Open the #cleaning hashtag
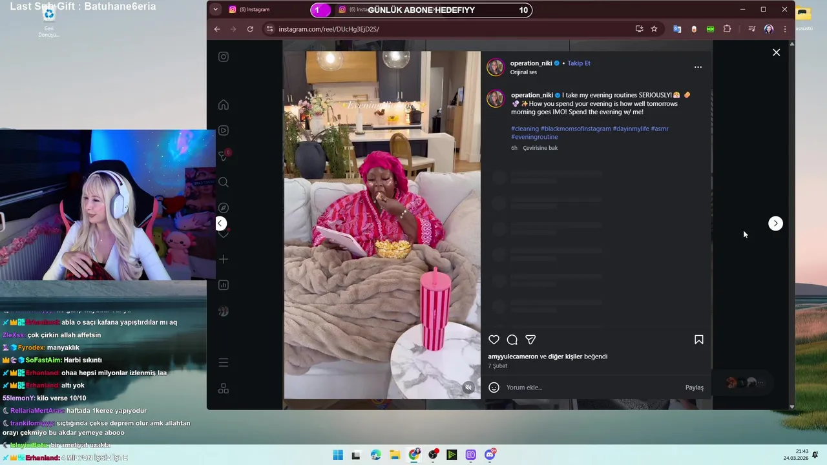Viewport: 827px width, 465px height. (525, 129)
